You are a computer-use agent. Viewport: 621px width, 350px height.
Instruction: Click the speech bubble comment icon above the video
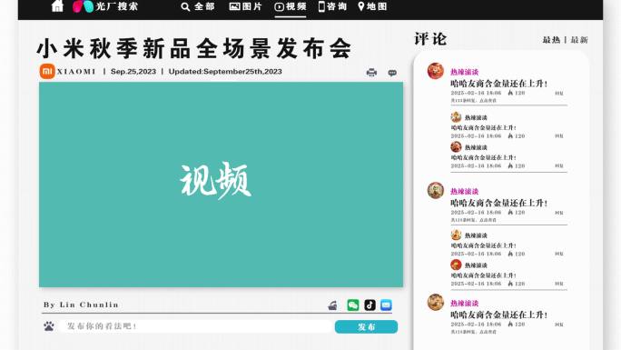[x=392, y=73]
